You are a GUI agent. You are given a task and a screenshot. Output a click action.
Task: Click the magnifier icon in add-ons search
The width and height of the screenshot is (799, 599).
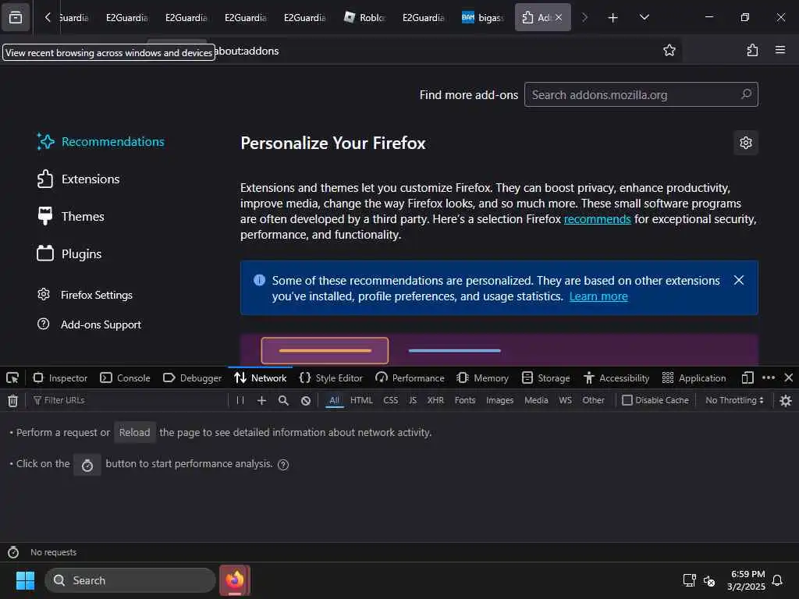746,94
